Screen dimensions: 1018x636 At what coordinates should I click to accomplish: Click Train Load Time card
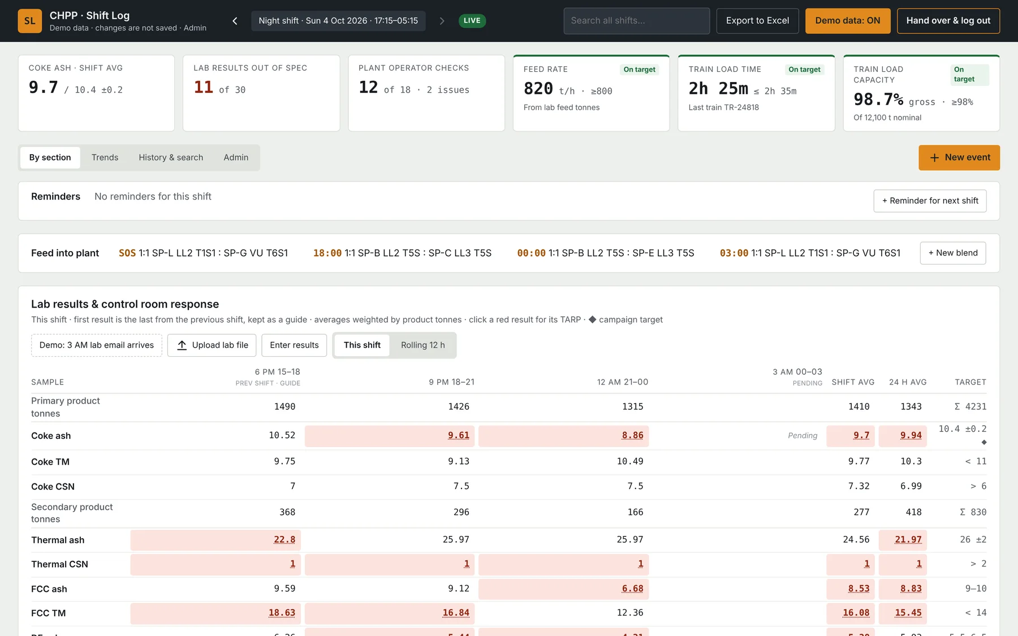(x=756, y=93)
